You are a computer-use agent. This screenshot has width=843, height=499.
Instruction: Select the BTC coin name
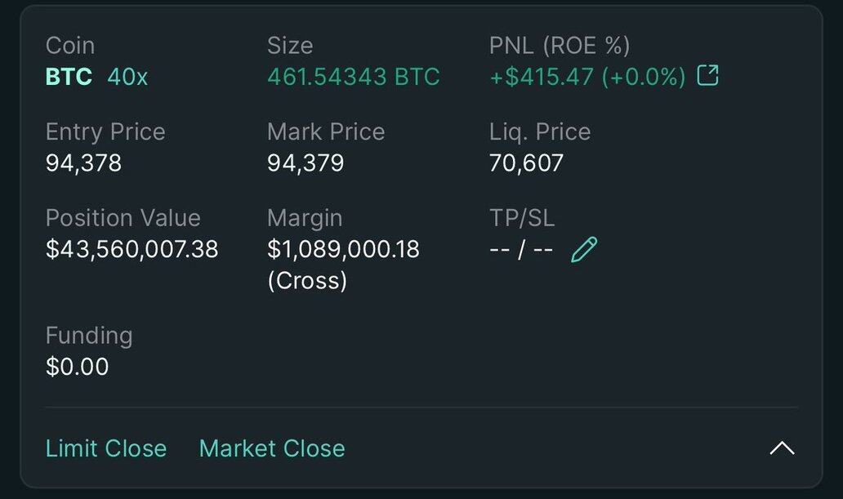coord(69,77)
